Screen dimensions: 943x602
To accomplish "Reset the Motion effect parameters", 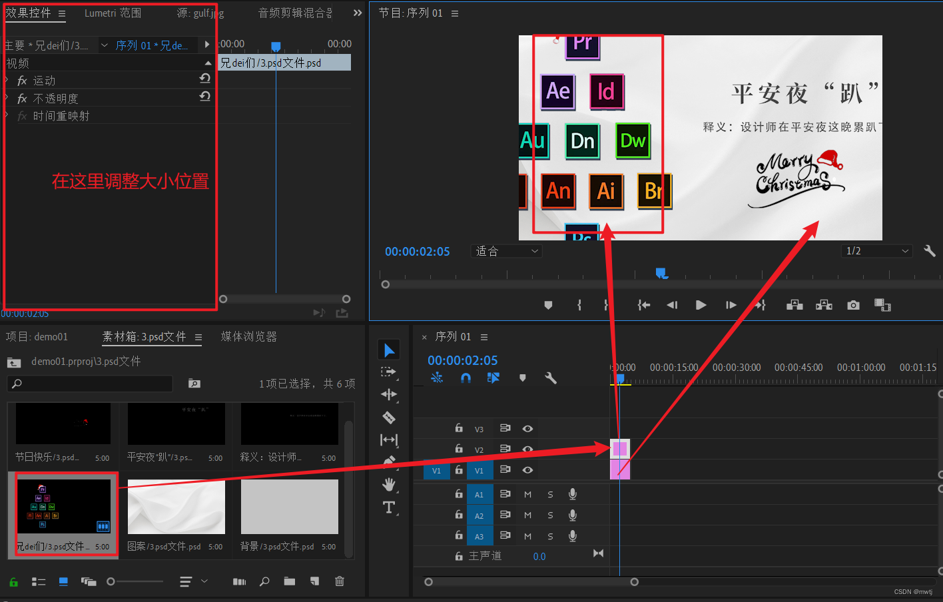I will tap(205, 79).
